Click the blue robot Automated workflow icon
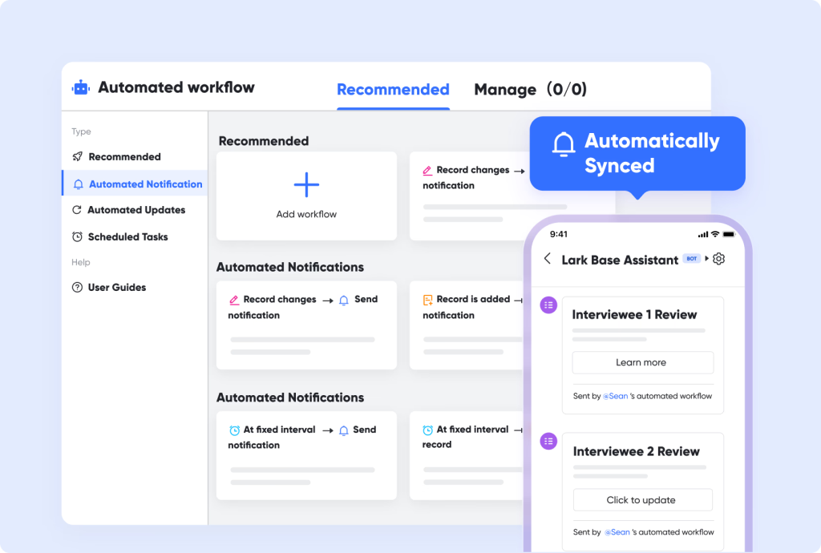 pyautogui.click(x=81, y=87)
